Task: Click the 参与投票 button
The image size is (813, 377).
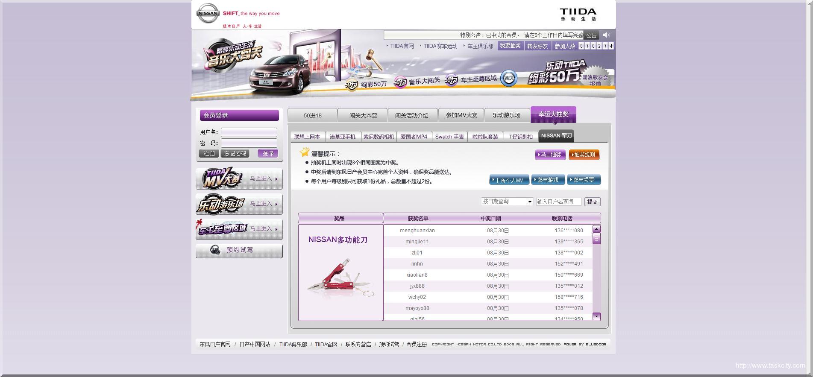Action: pyautogui.click(x=584, y=180)
